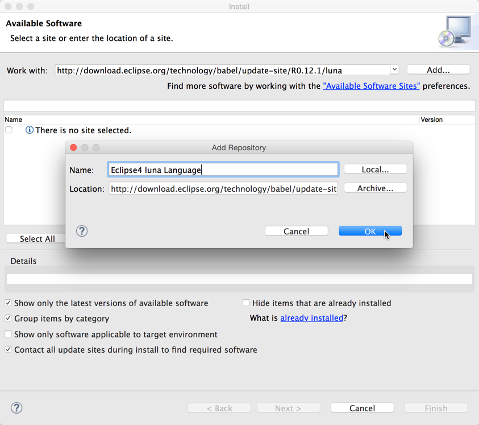
Task: Focus the repository Name field
Action: pos(223,170)
